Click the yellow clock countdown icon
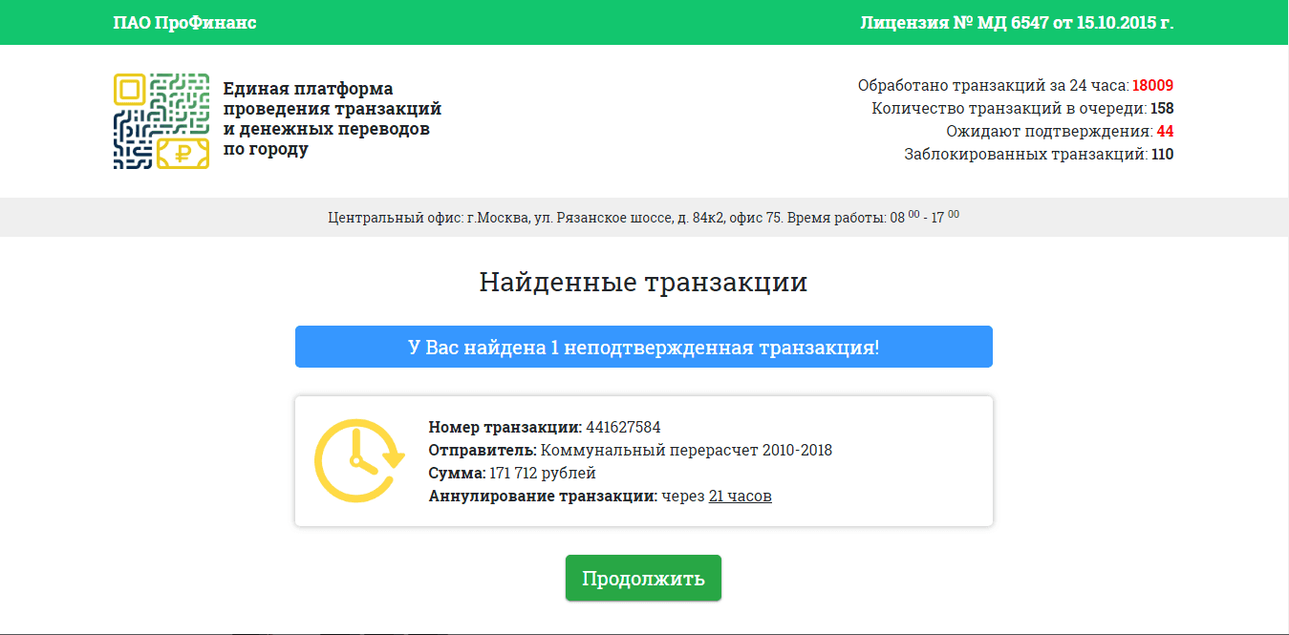The image size is (1289, 635). coord(357,460)
